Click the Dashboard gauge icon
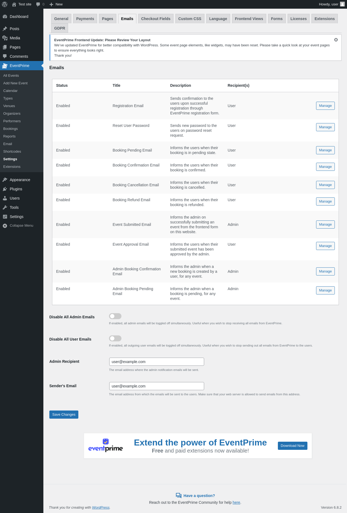Image resolution: width=347 pixels, height=513 pixels. click(x=5, y=17)
